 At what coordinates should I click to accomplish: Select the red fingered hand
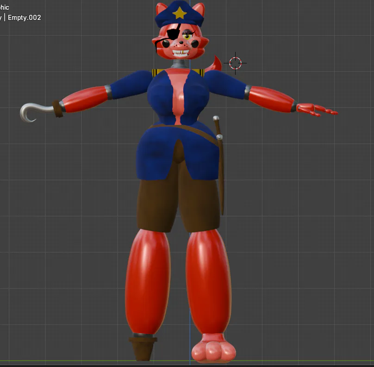coord(317,110)
